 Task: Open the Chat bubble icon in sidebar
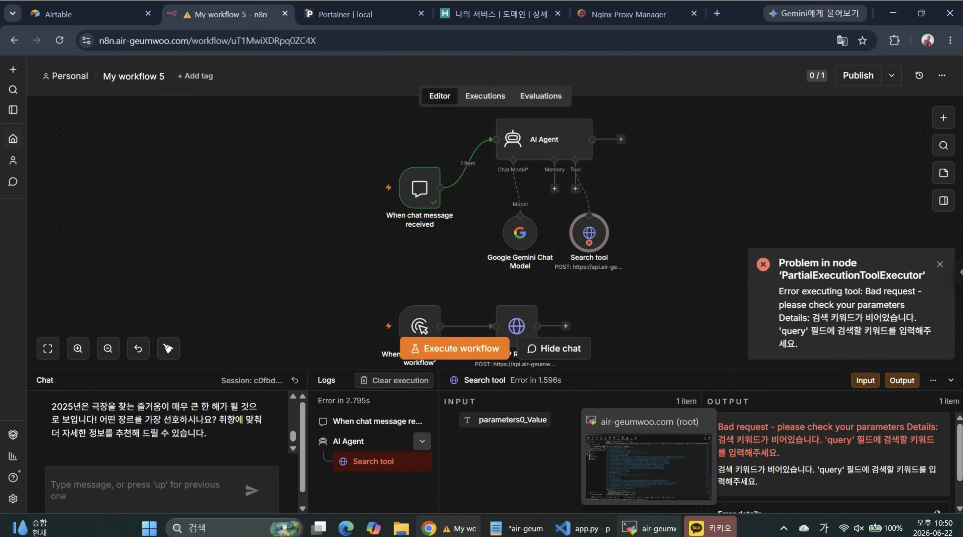pyautogui.click(x=13, y=181)
